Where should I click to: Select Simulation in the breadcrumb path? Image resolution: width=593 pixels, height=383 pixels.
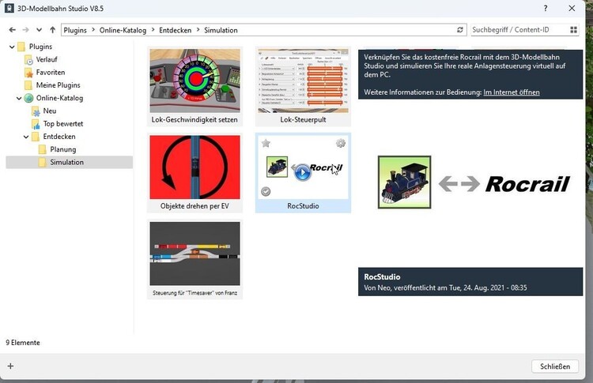click(x=221, y=30)
